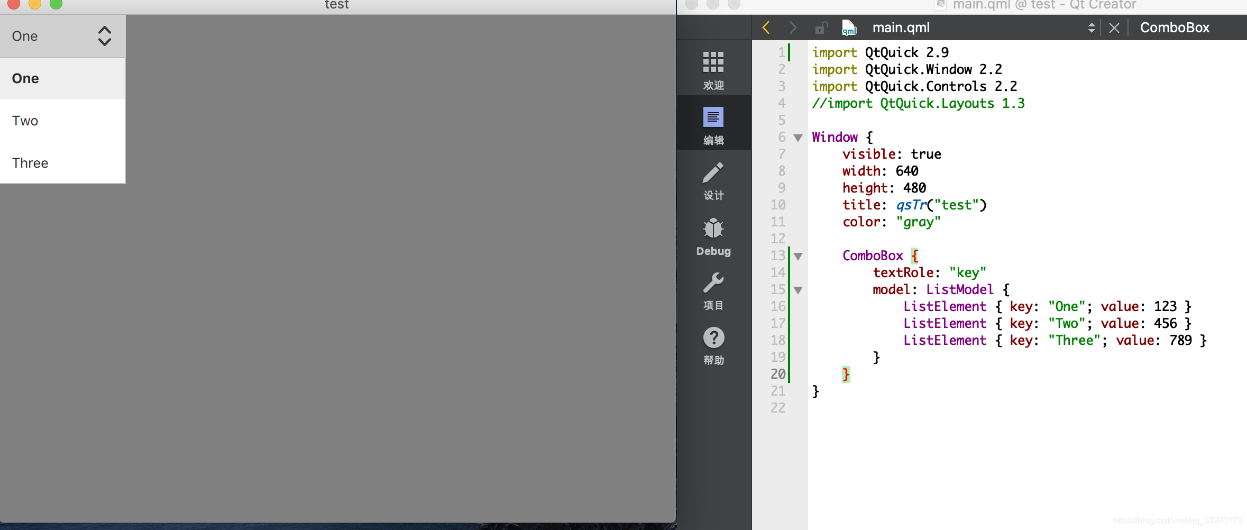Screen dimensions: 1247x530
Task: Click the qsTr function call on line 10
Action: (912, 205)
